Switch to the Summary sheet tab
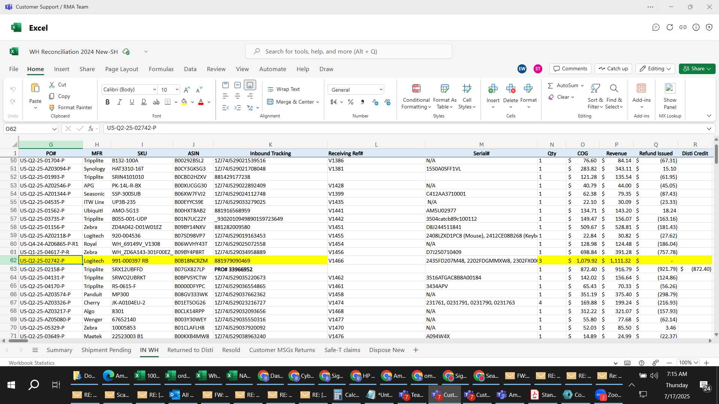Image resolution: width=719 pixels, height=404 pixels. [59, 350]
